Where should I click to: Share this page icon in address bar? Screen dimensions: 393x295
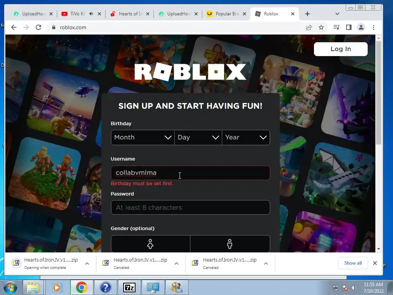click(309, 27)
